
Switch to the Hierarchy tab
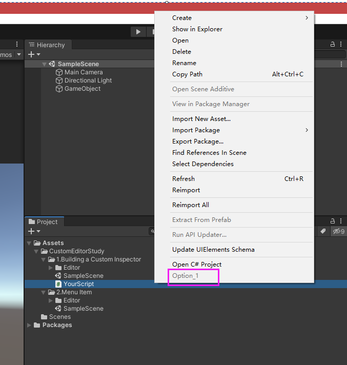(x=48, y=45)
